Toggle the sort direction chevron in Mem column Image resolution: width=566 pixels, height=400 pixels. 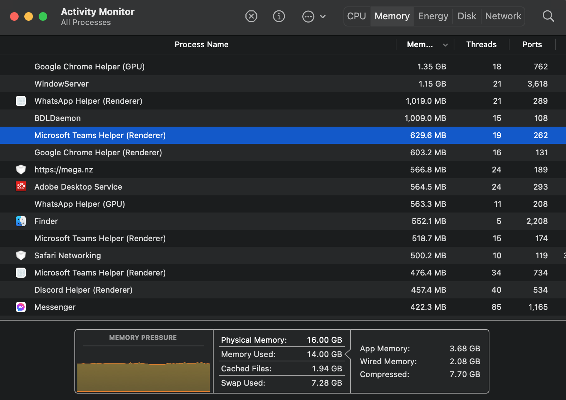[445, 45]
